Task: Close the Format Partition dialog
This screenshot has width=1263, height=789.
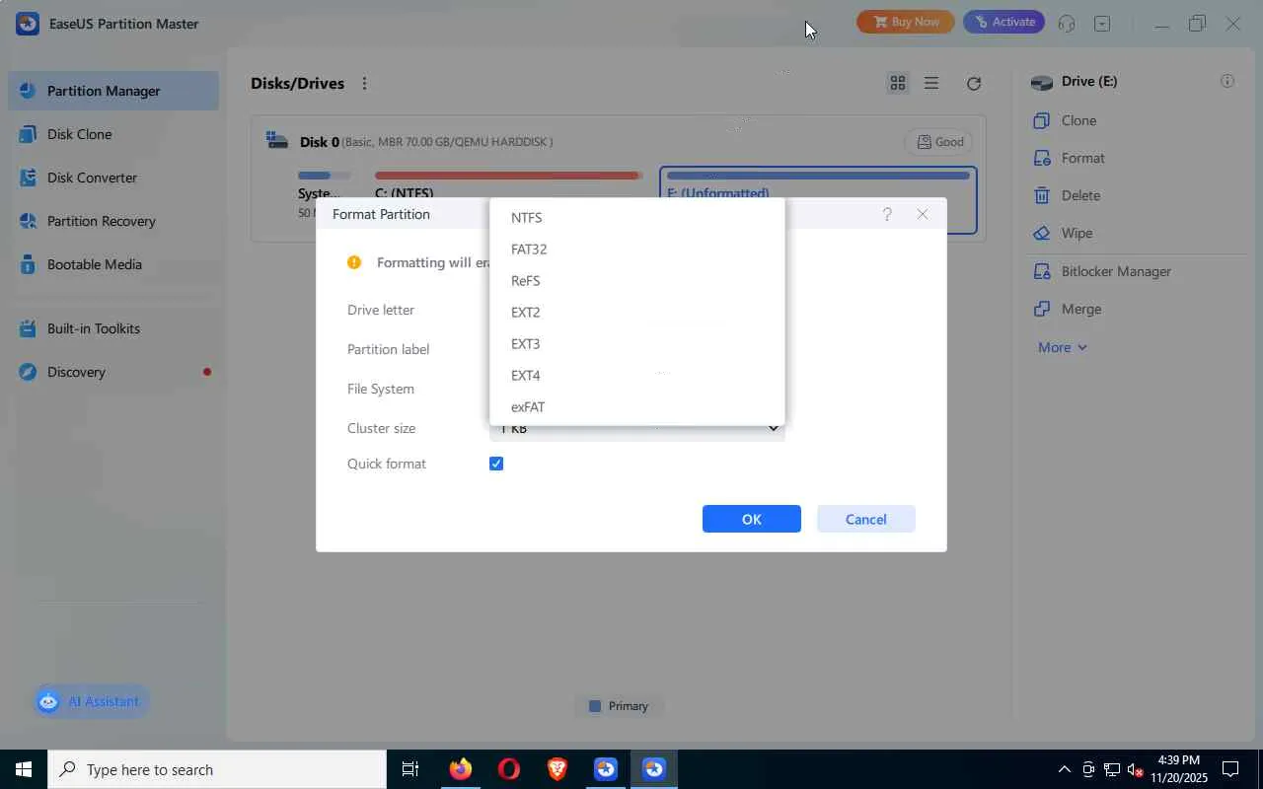Action: tap(923, 214)
